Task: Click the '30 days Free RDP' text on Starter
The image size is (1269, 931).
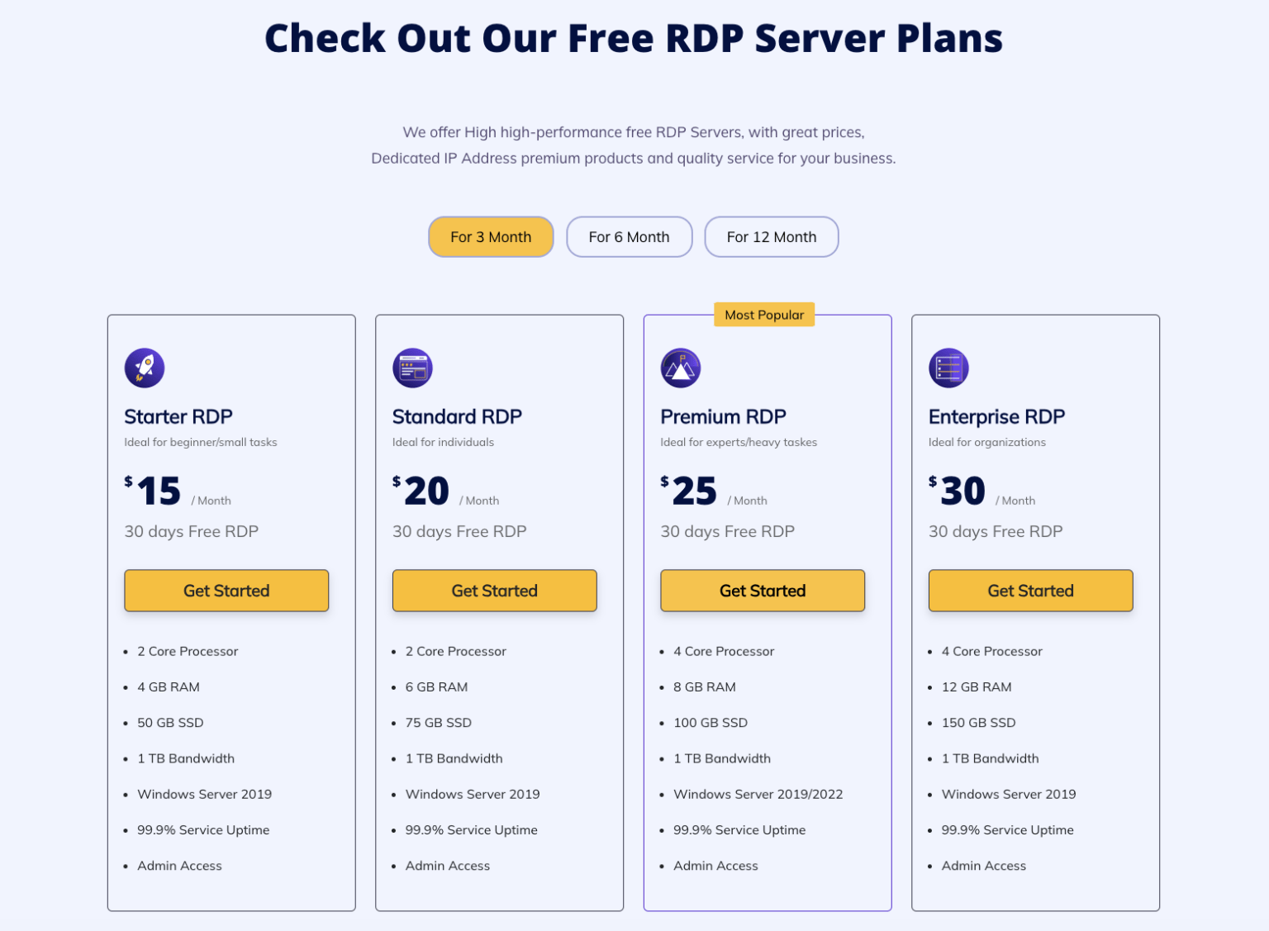Action: point(191,531)
